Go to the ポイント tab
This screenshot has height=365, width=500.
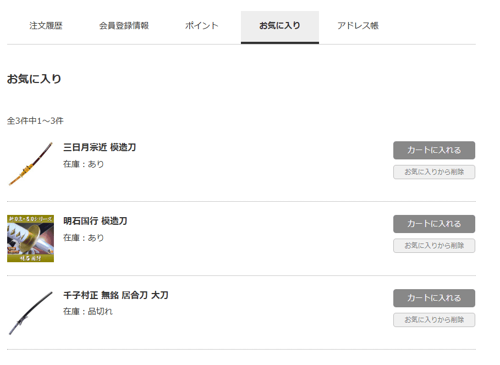pos(202,26)
